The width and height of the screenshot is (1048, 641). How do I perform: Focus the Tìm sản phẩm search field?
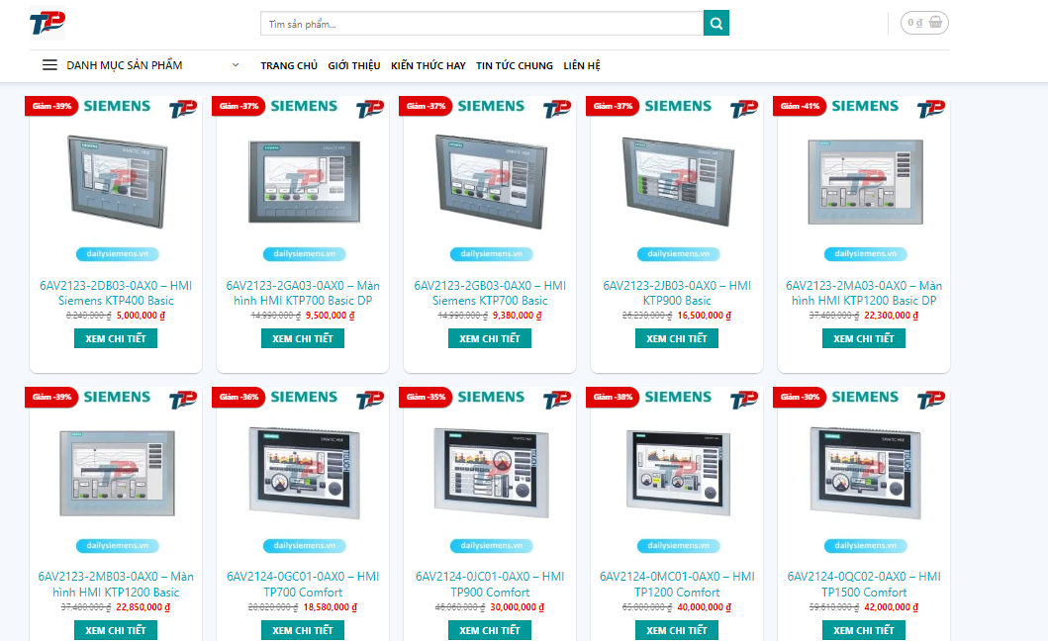pyautogui.click(x=482, y=24)
